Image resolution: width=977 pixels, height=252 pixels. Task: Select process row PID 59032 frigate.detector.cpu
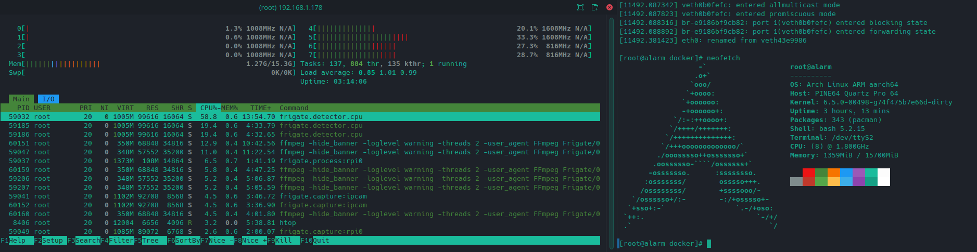[300, 116]
